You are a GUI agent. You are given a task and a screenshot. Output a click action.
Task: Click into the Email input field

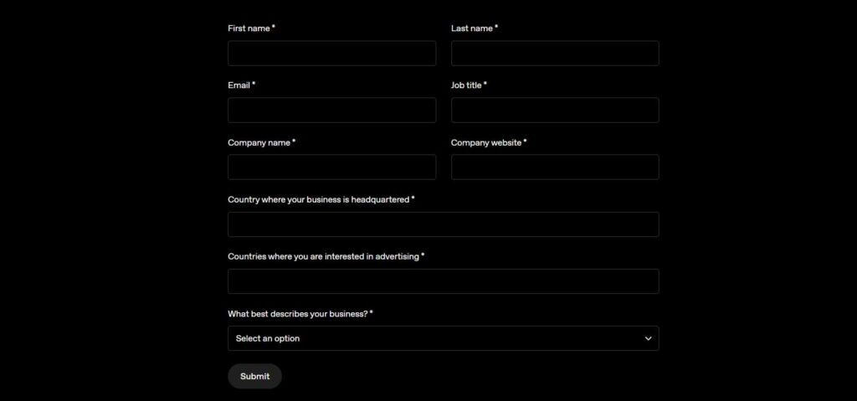pyautogui.click(x=331, y=111)
